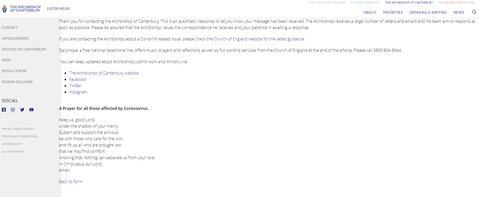This screenshot has width=479, height=197.
Task: Follow the Back to form link
Action: tap(70, 182)
